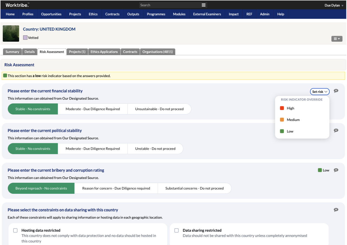347x245 pixels.
Task: Check the Hosting data restricted checkbox
Action: [x=15, y=230]
